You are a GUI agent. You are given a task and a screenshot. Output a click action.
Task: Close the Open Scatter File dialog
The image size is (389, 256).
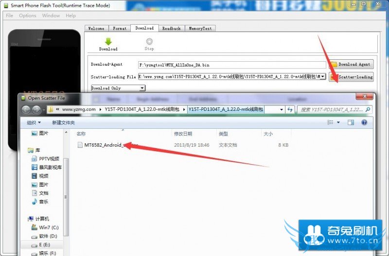point(364,96)
